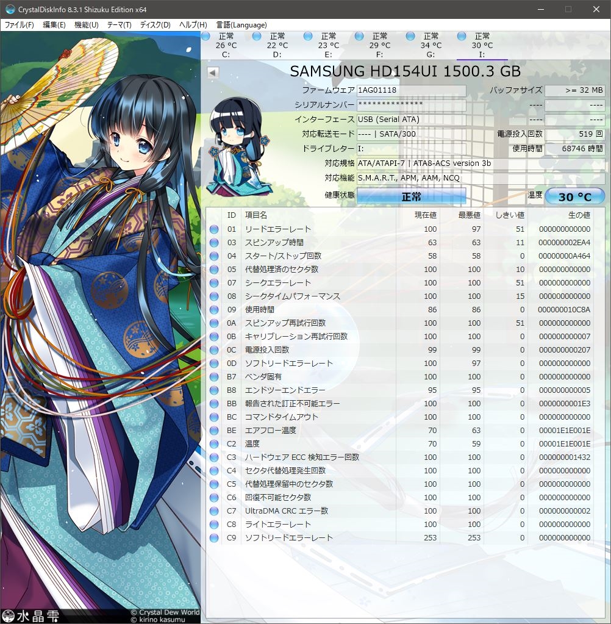The image size is (611, 624).
Task: Click the status icon for スピンアップ再試行回数 row
Action: (214, 323)
